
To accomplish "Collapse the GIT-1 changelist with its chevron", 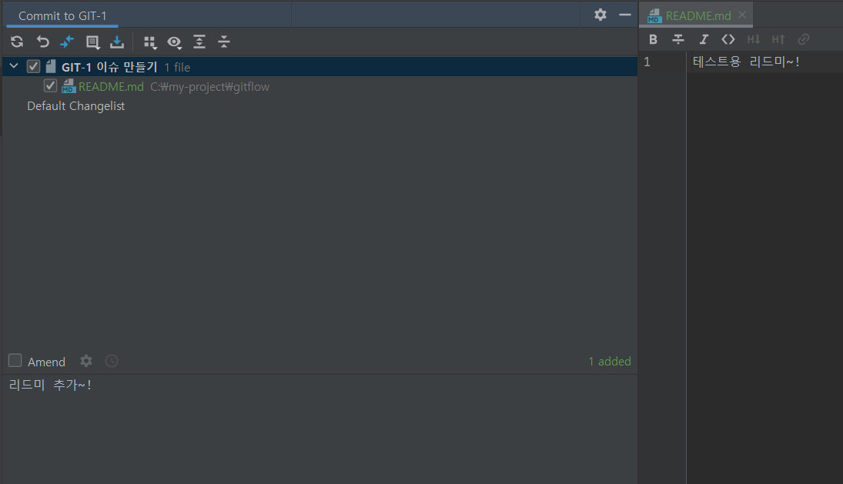I will pyautogui.click(x=13, y=66).
